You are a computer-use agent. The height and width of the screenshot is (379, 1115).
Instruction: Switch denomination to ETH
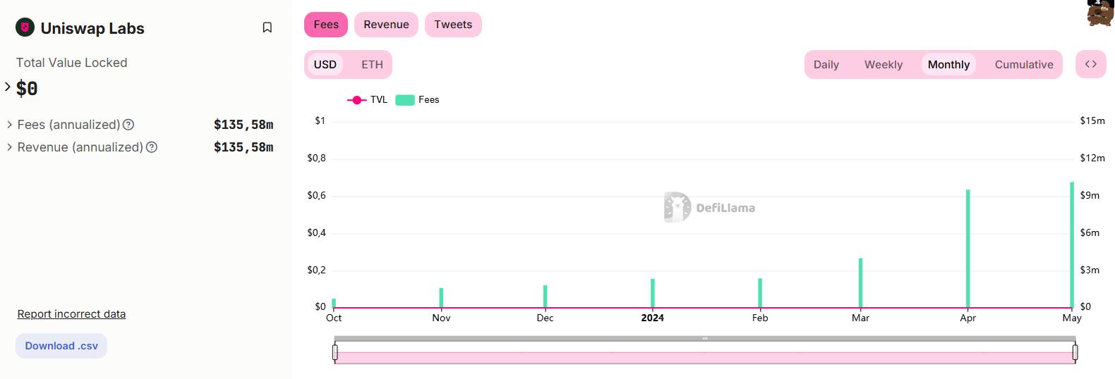(372, 65)
